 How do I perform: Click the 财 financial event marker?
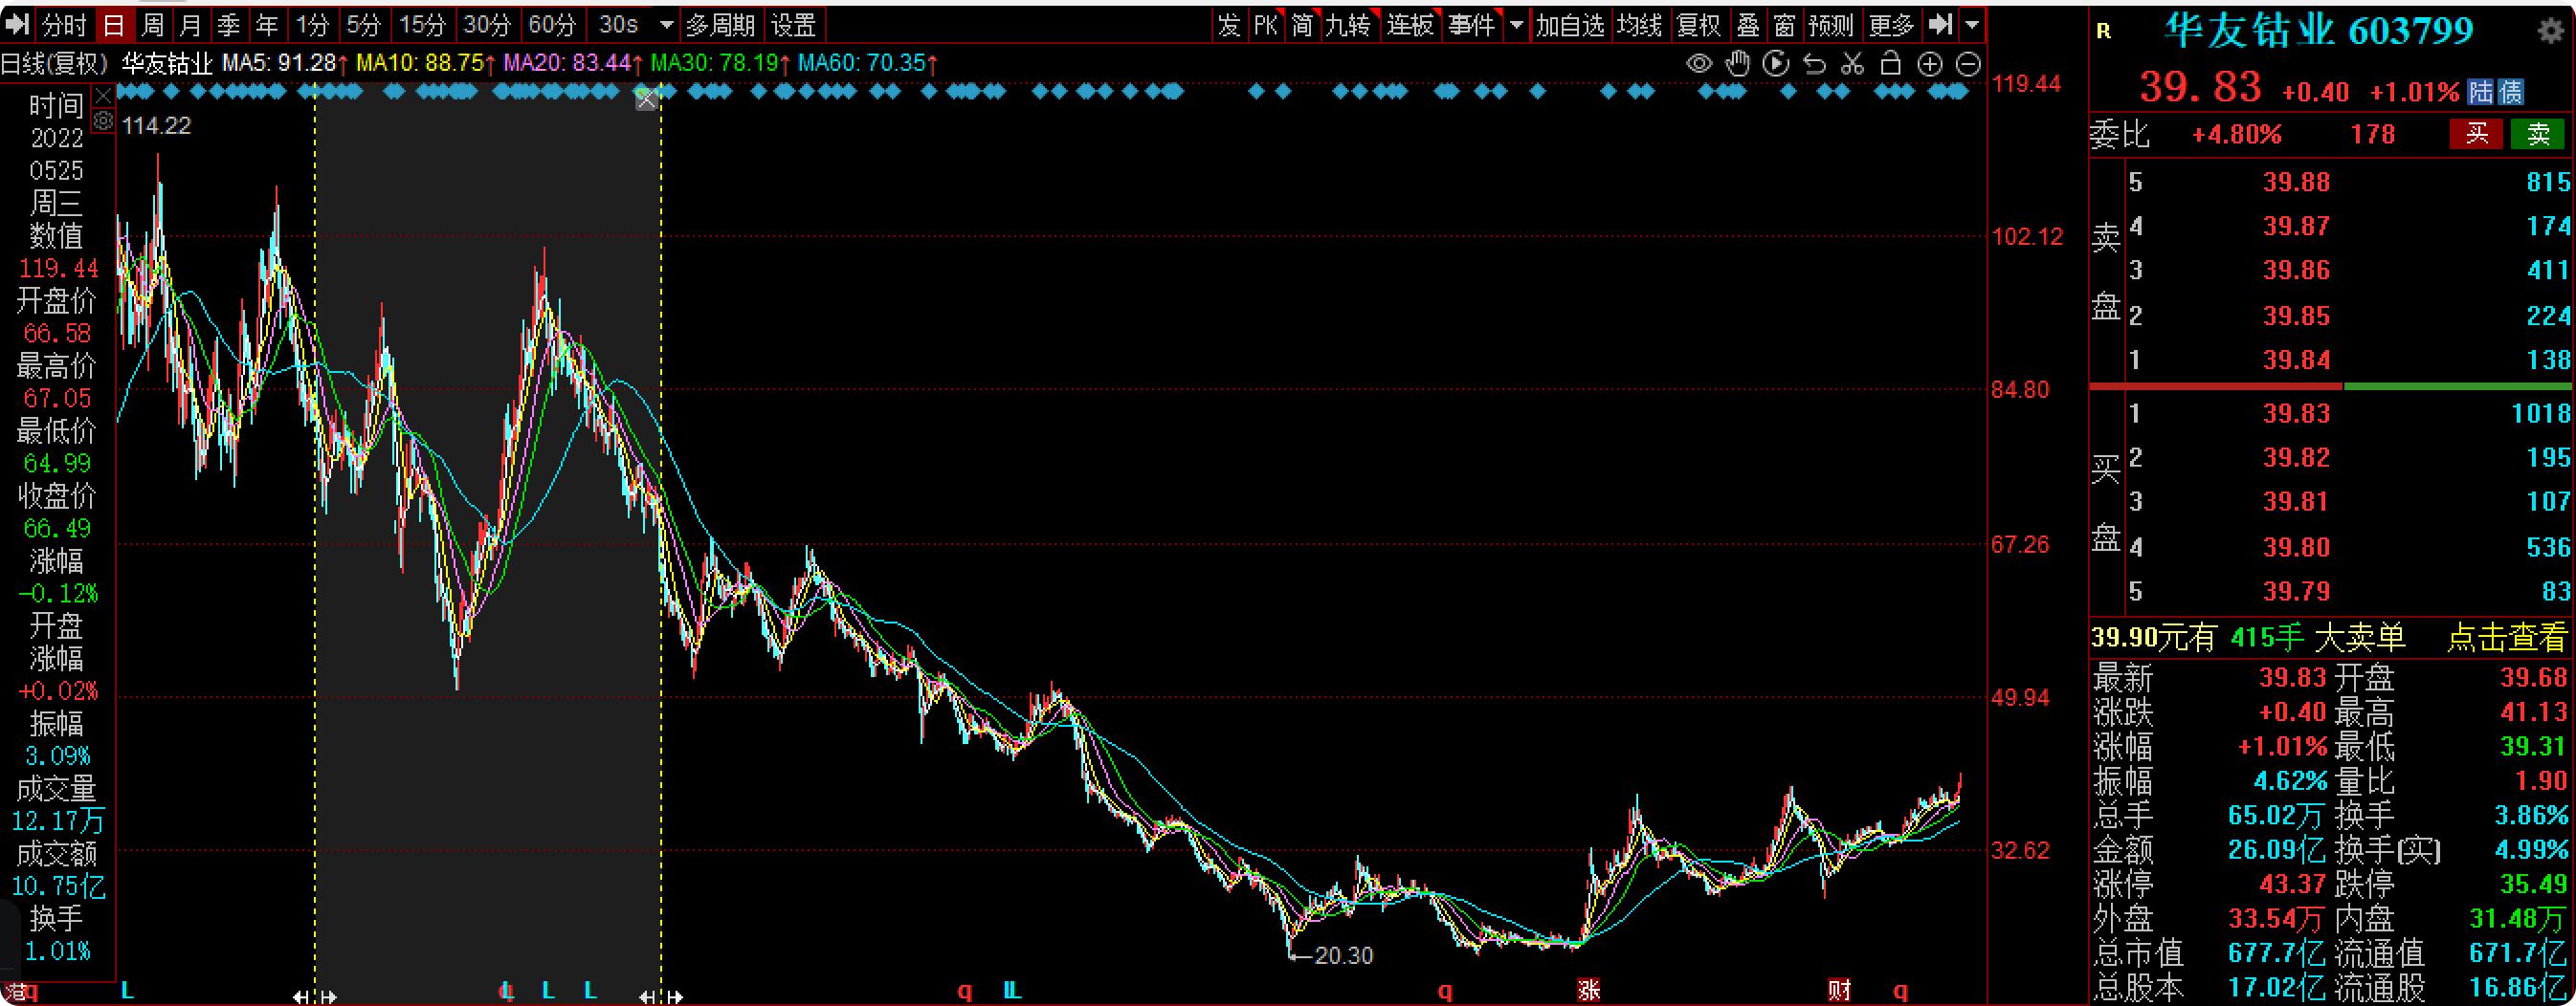[x=1839, y=990]
